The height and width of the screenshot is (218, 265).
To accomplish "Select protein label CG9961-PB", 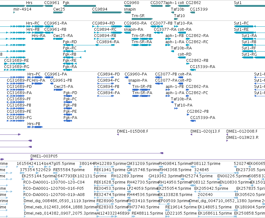I will (61, 80).
